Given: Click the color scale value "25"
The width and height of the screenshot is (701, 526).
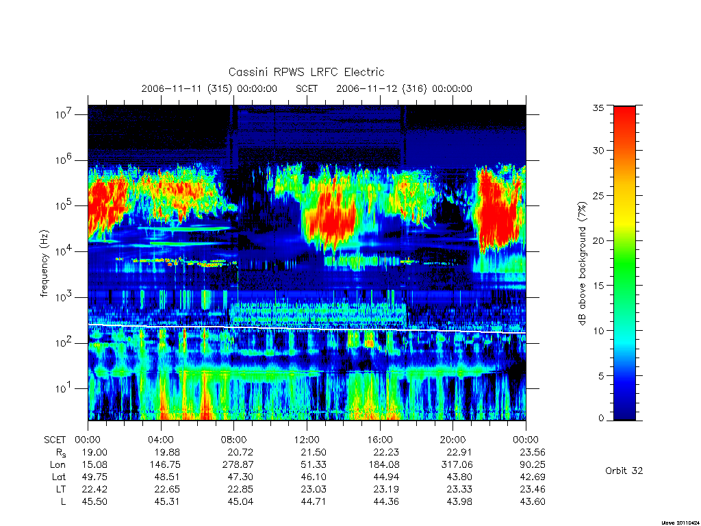Looking at the screenshot, I should tap(598, 195).
